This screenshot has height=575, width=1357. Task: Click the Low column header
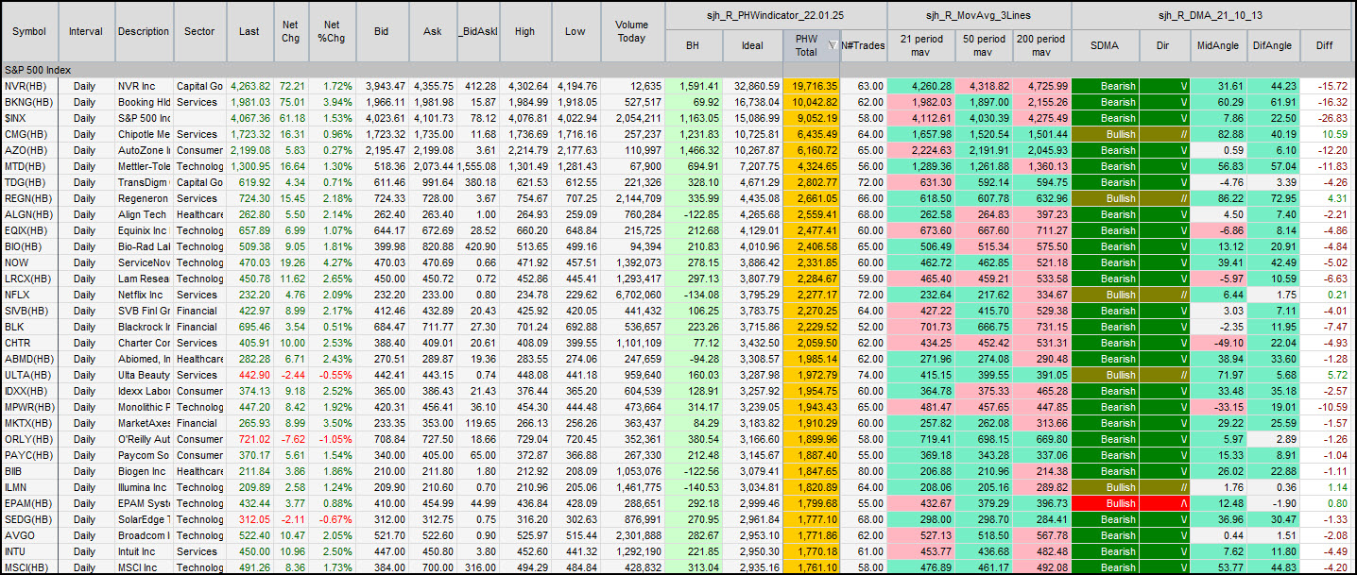pos(575,31)
